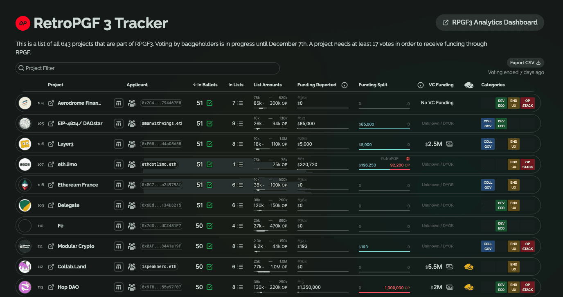Expand the lists for Delegate row

241,205
